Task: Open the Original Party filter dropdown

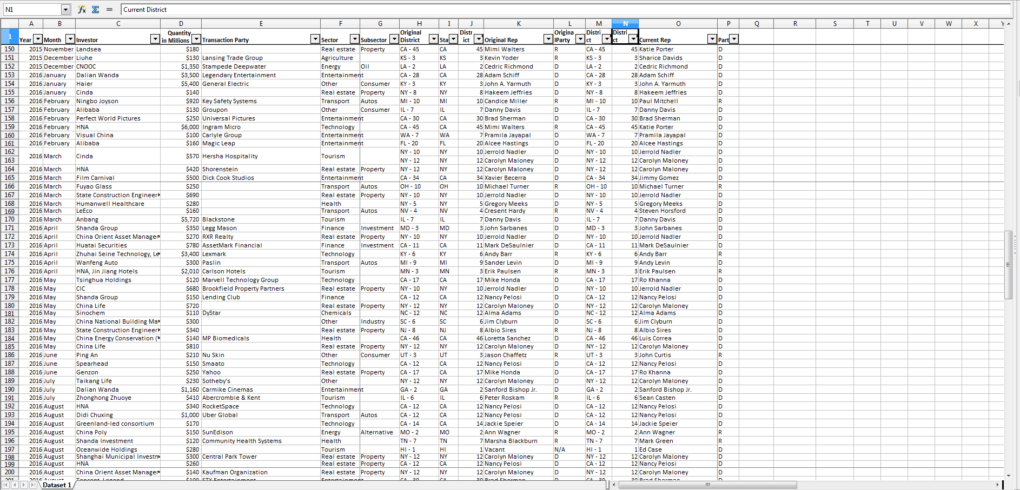Action: (x=580, y=39)
